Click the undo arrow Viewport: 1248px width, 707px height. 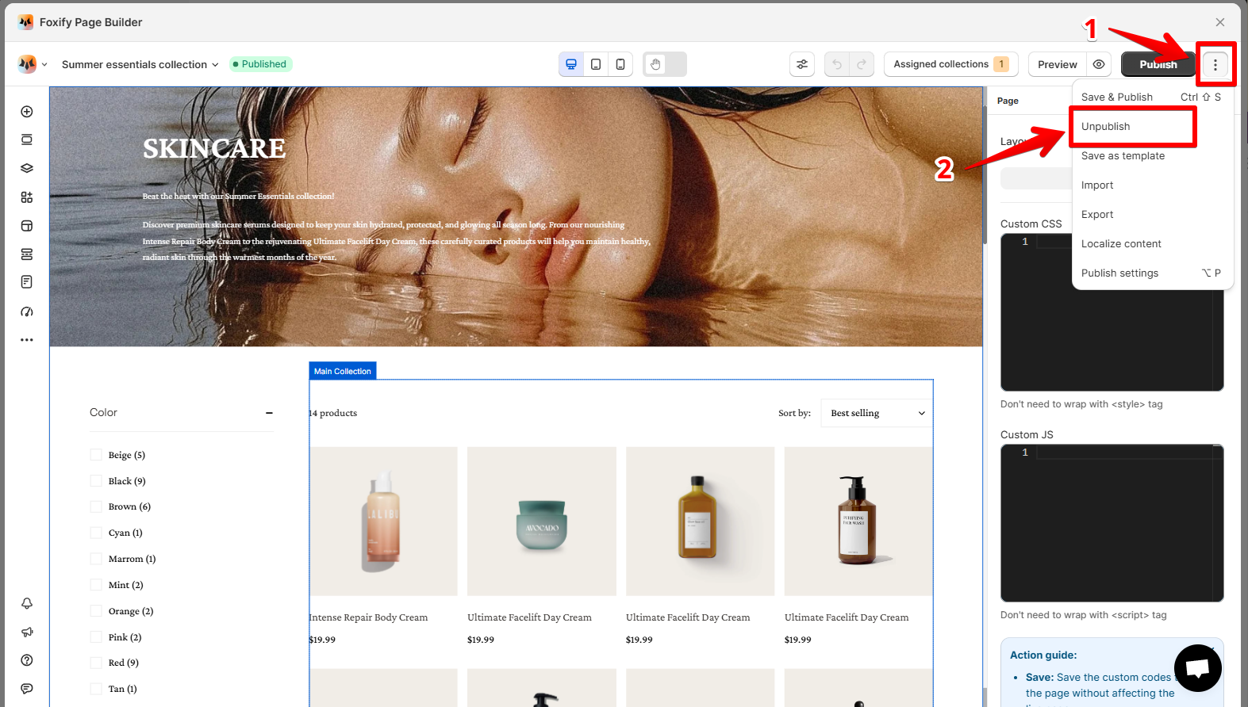point(837,64)
